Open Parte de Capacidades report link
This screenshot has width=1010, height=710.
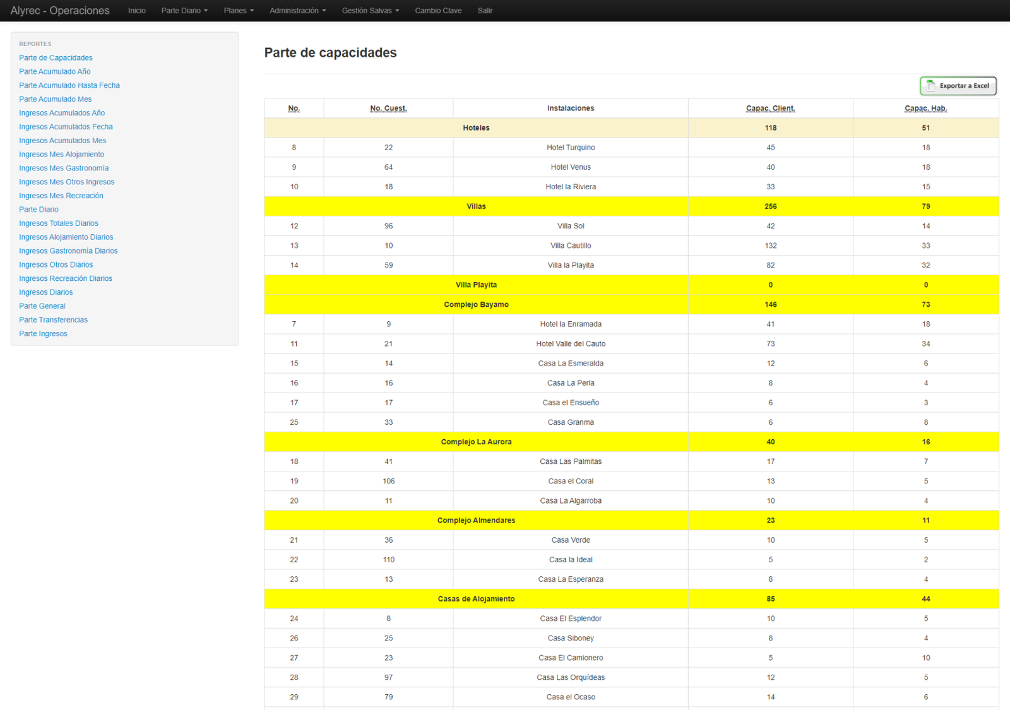click(56, 57)
